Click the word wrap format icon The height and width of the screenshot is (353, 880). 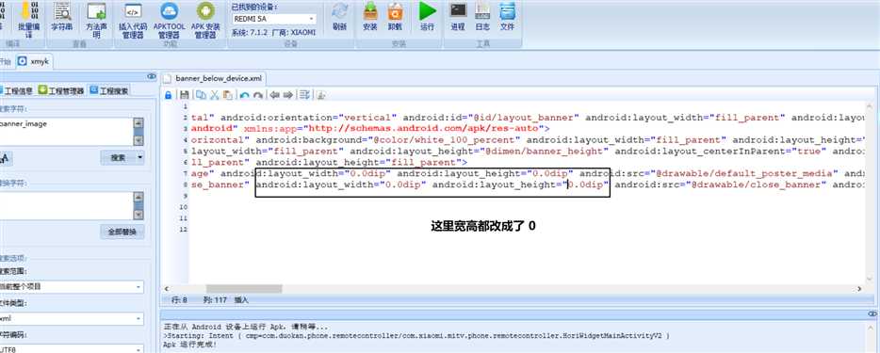(x=304, y=95)
